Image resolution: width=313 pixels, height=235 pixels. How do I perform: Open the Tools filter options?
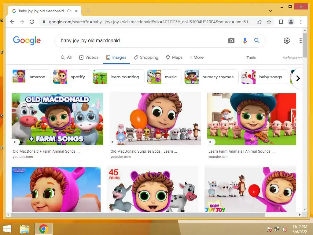pyautogui.click(x=251, y=58)
